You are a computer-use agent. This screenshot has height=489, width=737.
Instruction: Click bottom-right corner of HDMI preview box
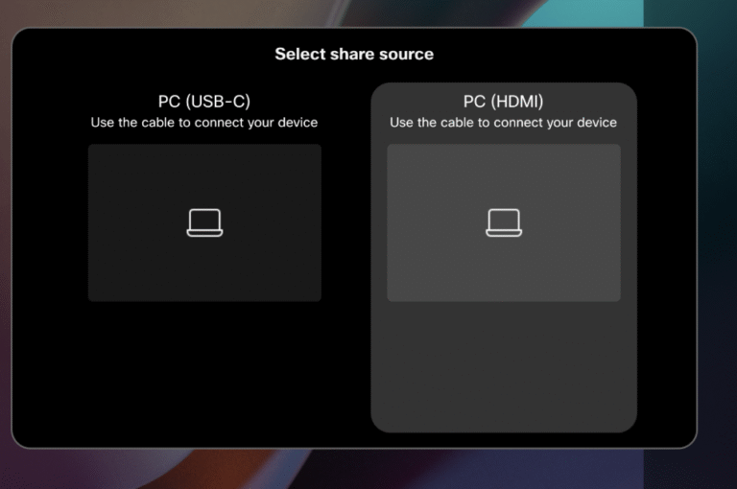(x=616, y=297)
